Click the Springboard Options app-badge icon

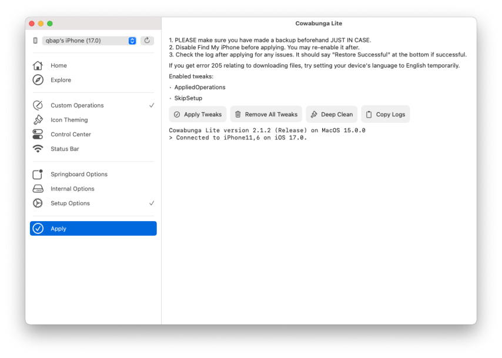[38, 174]
